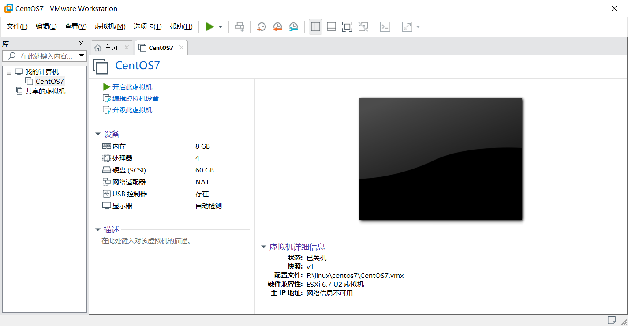Image resolution: width=628 pixels, height=326 pixels.
Task: Close the 主页 tab
Action: coord(127,48)
